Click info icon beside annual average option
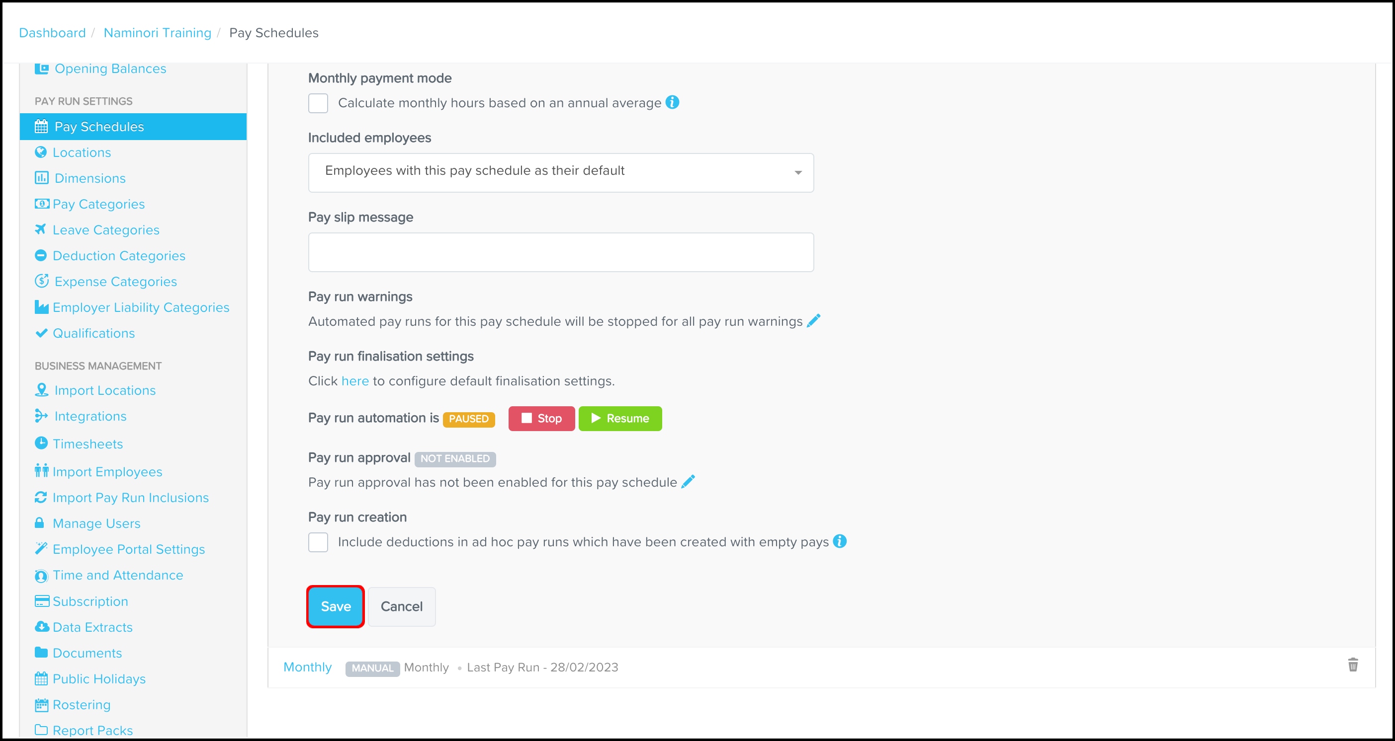This screenshot has height=741, width=1395. click(x=672, y=102)
